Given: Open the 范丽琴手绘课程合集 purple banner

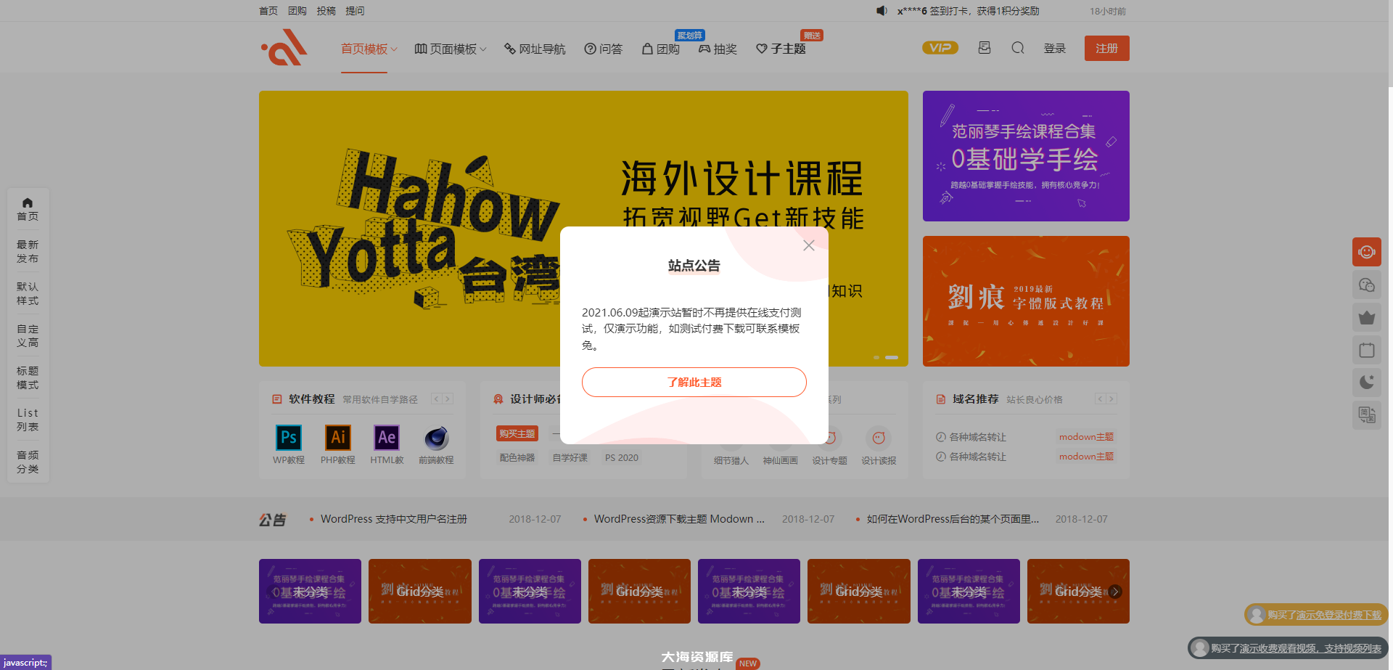Looking at the screenshot, I should tap(1026, 156).
